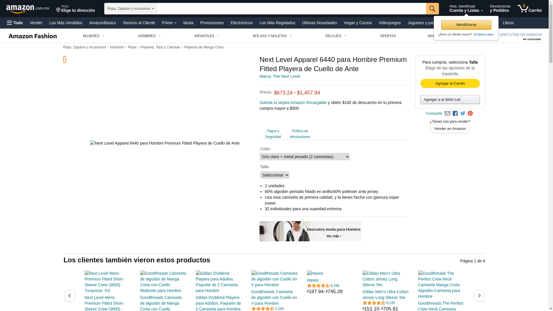553x311 pixels.
Task: Go to the Amazon.com.mx logo home
Action: coord(28,9)
